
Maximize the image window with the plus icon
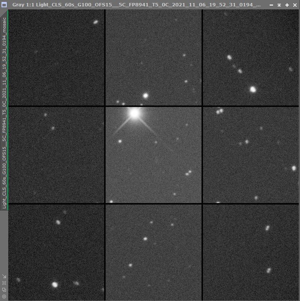click(287, 5)
